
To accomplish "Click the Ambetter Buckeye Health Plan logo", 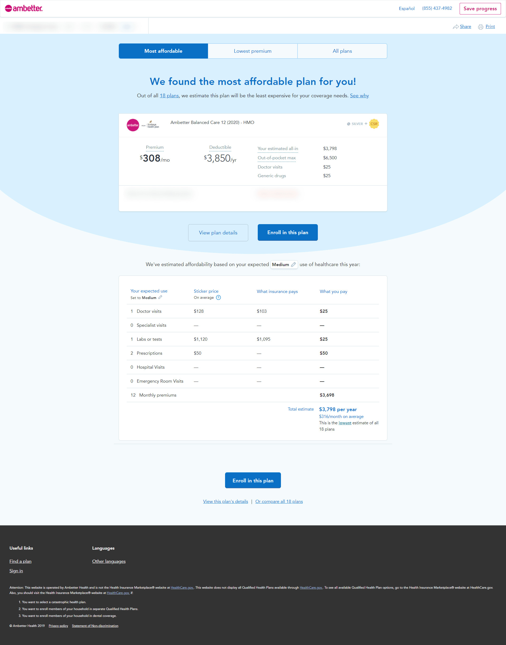I will (143, 125).
